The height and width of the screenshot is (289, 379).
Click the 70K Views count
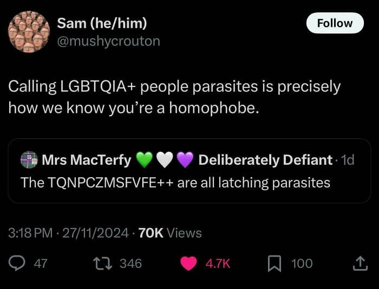[x=170, y=233]
